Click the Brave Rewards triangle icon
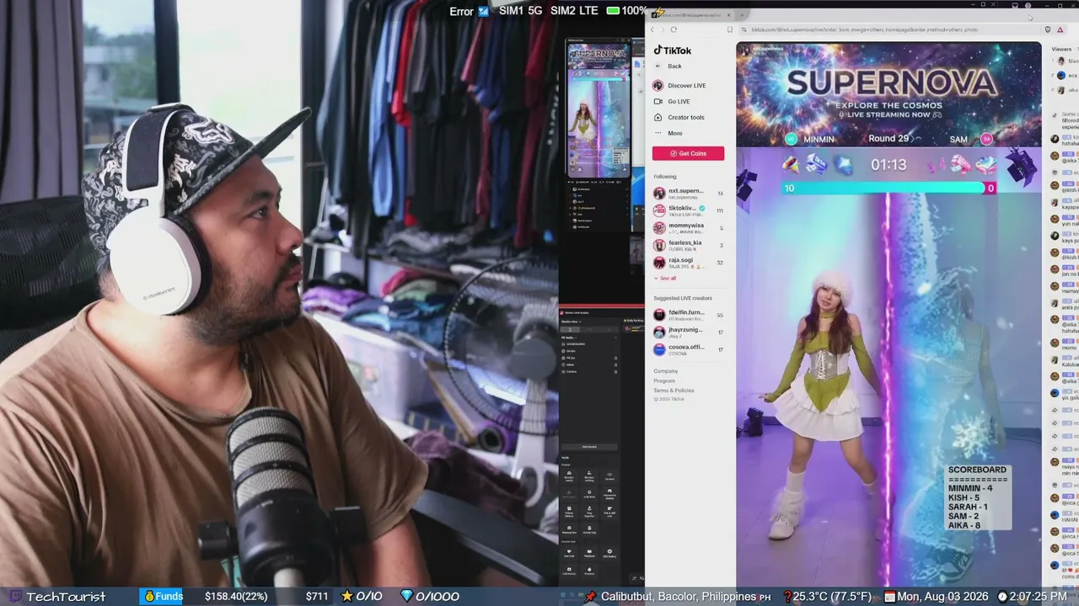Image resolution: width=1079 pixels, height=606 pixels. click(1060, 29)
